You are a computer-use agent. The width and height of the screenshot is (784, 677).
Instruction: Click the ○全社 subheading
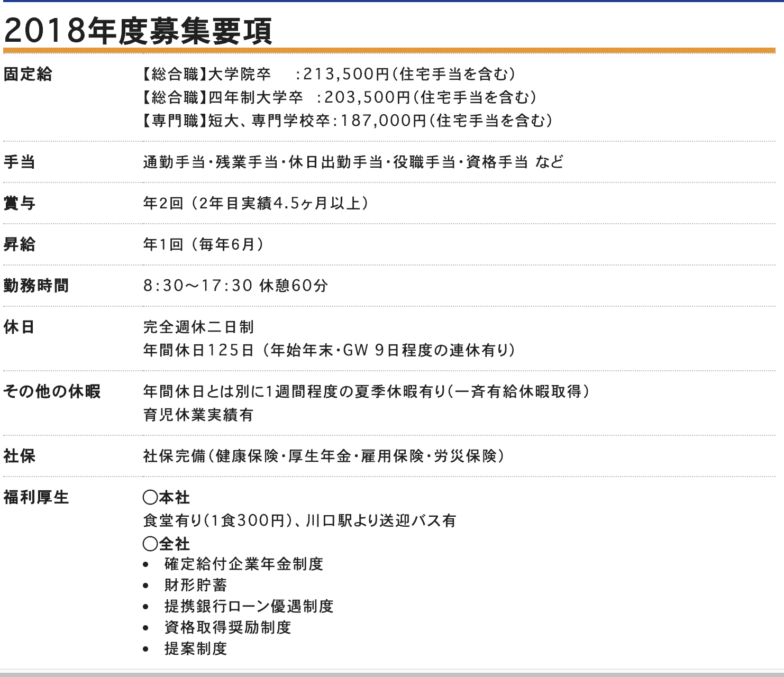pyautogui.click(x=166, y=544)
